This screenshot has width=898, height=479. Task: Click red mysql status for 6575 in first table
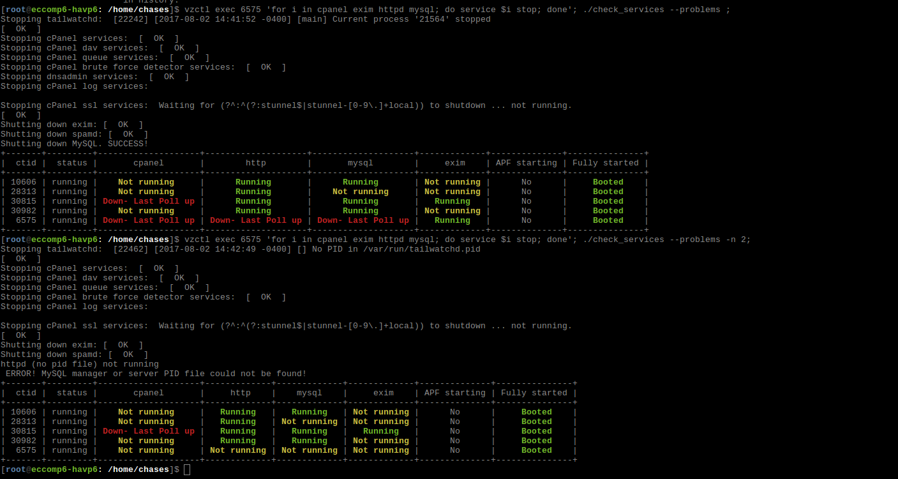tap(363, 220)
